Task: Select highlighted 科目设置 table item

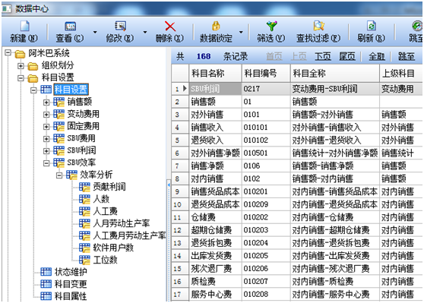Action: (x=71, y=90)
